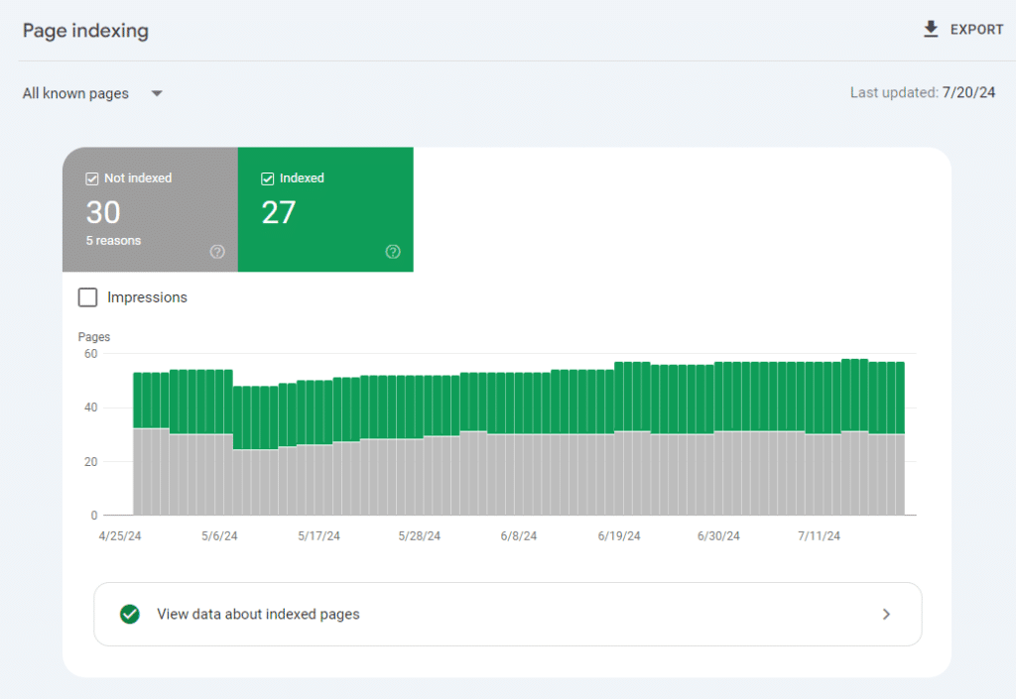Click the help icon on Not indexed card
1016x699 pixels.
pyautogui.click(x=217, y=252)
